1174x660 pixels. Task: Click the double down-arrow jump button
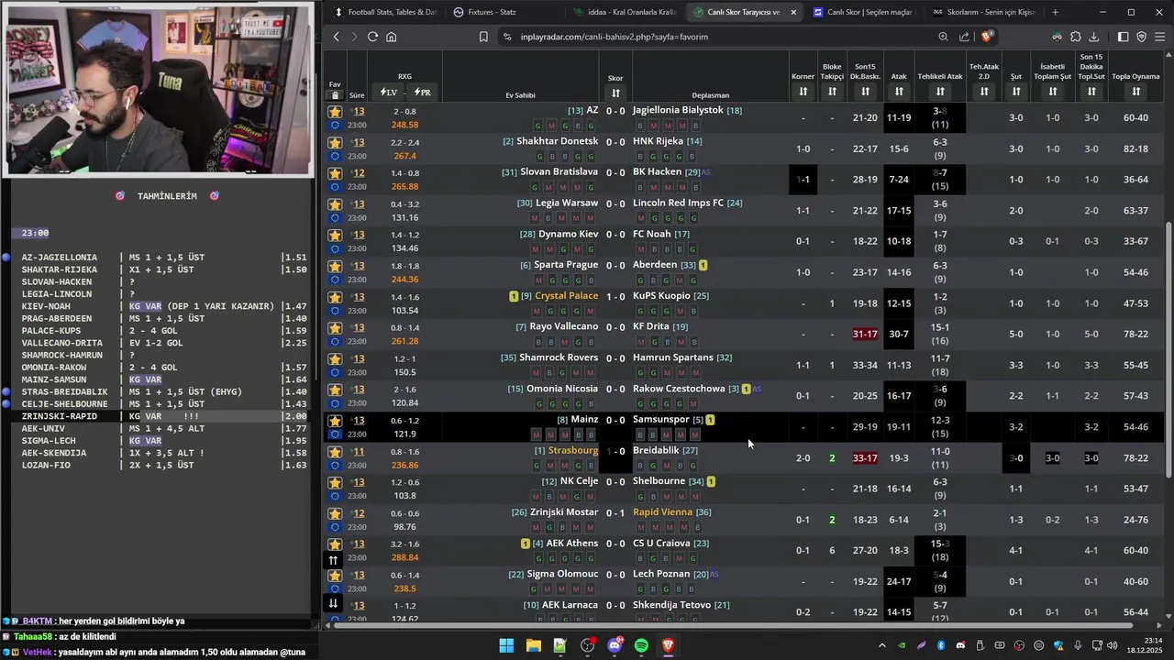point(333,603)
